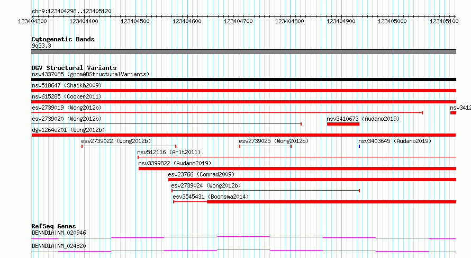Select nsv3403645 (Audano2019) label
The image size is (471, 258).
pos(395,141)
